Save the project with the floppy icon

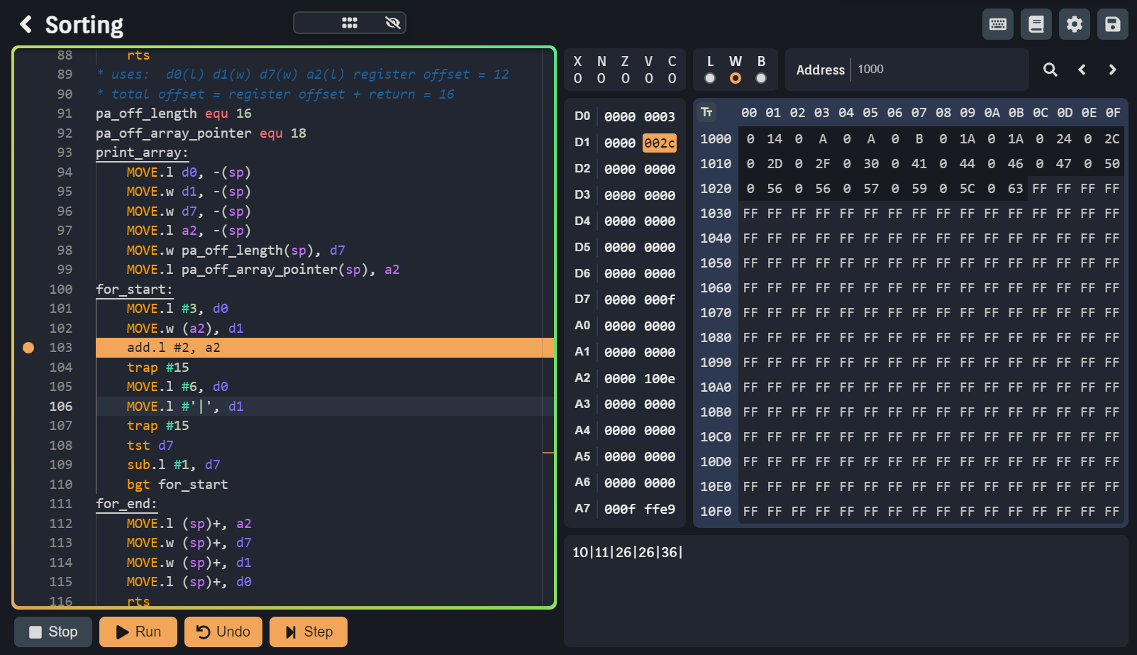pyautogui.click(x=1113, y=24)
